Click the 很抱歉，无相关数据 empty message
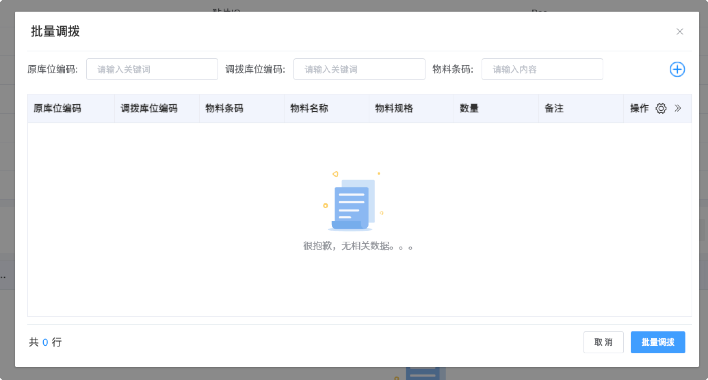Image resolution: width=708 pixels, height=380 pixels. coord(358,246)
